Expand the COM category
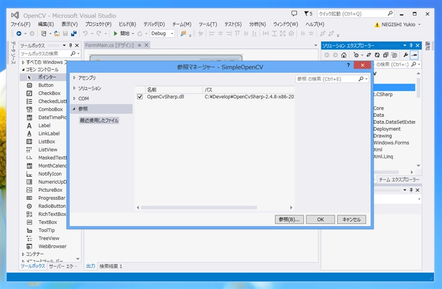442x289 pixels. coord(74,99)
